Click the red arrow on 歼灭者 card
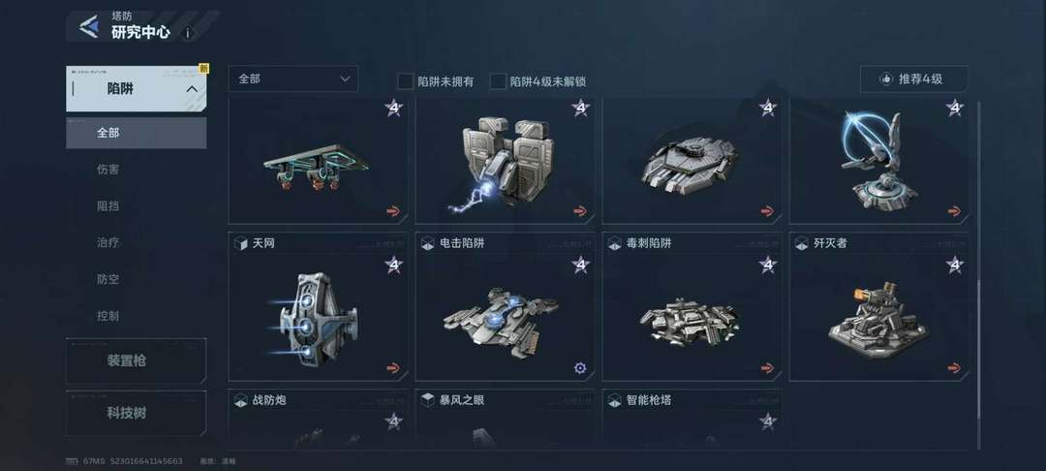 coord(954,367)
